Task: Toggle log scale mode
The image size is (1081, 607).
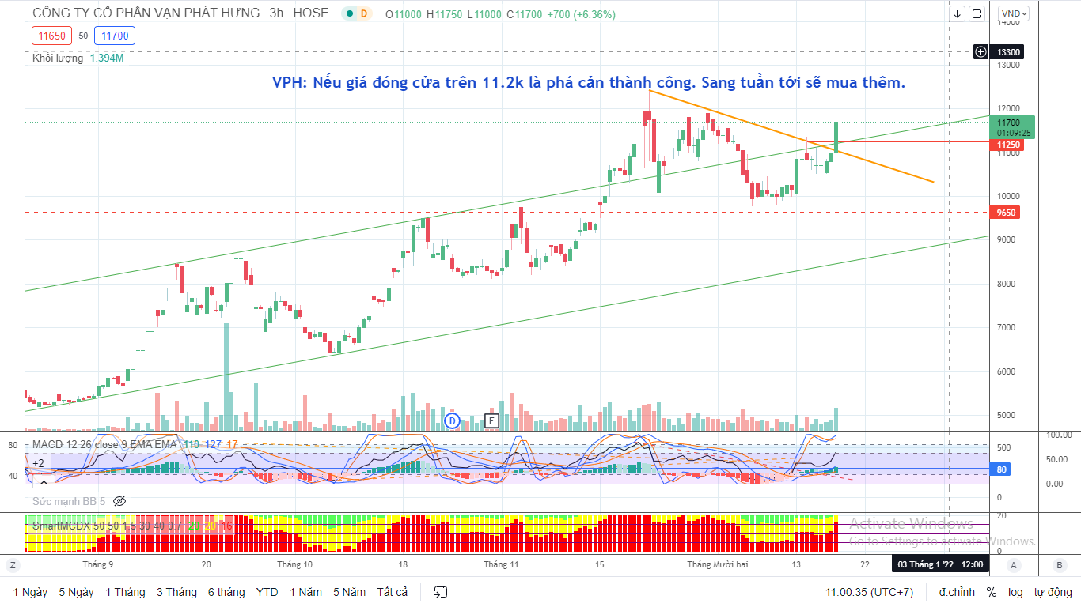Action: (1015, 592)
